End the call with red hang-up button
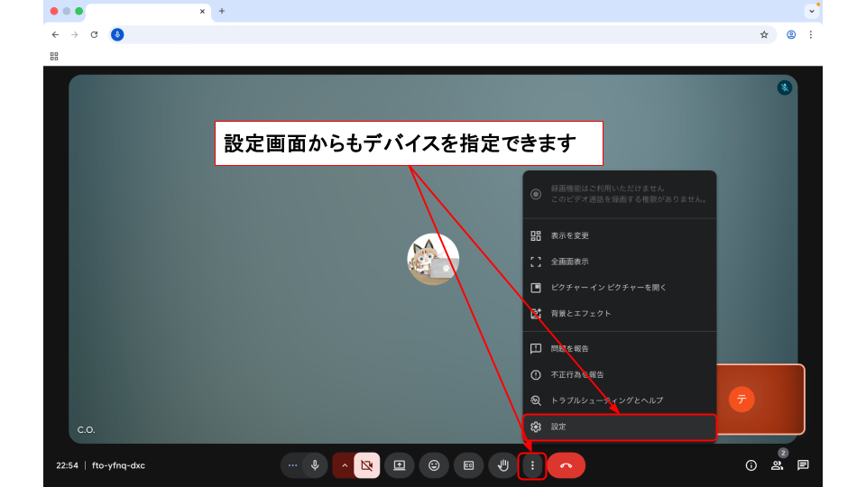Viewport: 866px width, 487px height. point(566,465)
